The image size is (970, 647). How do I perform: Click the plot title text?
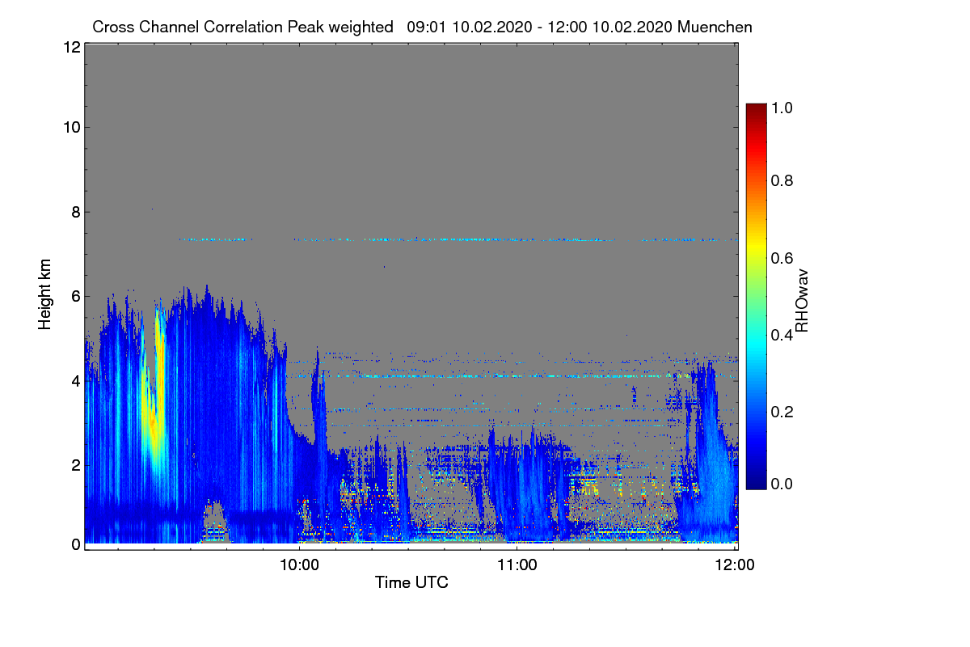422,27
